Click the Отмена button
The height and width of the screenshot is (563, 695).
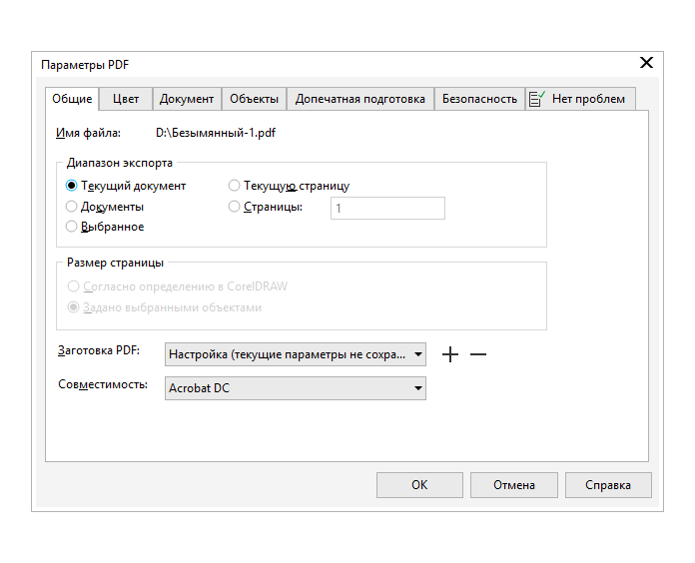(513, 485)
